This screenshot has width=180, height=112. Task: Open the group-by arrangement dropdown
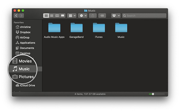pos(72,16)
